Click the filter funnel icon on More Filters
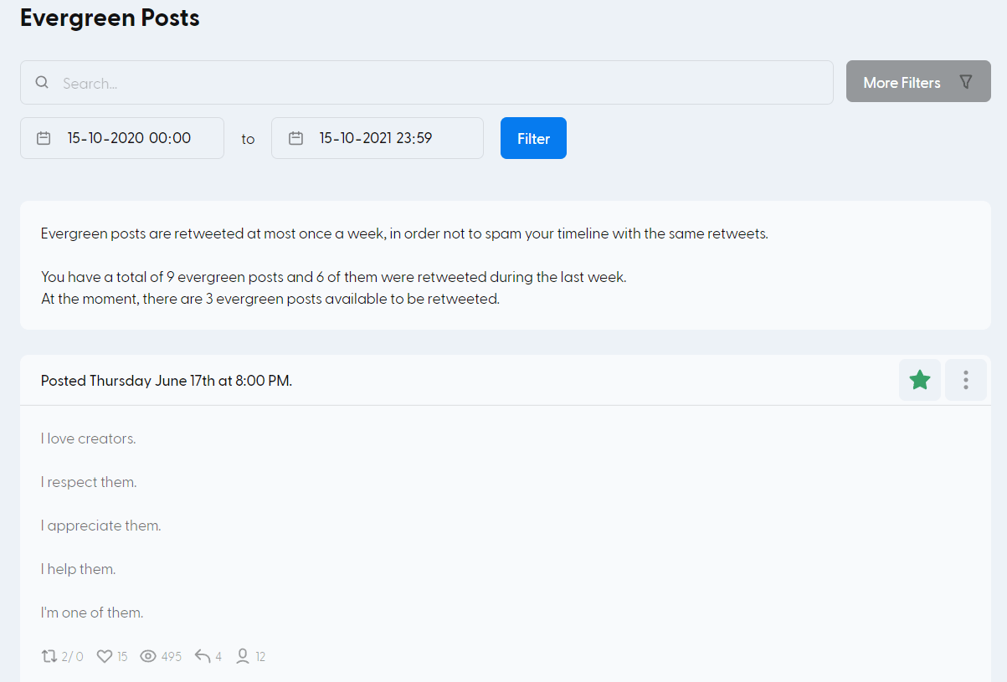 click(966, 81)
